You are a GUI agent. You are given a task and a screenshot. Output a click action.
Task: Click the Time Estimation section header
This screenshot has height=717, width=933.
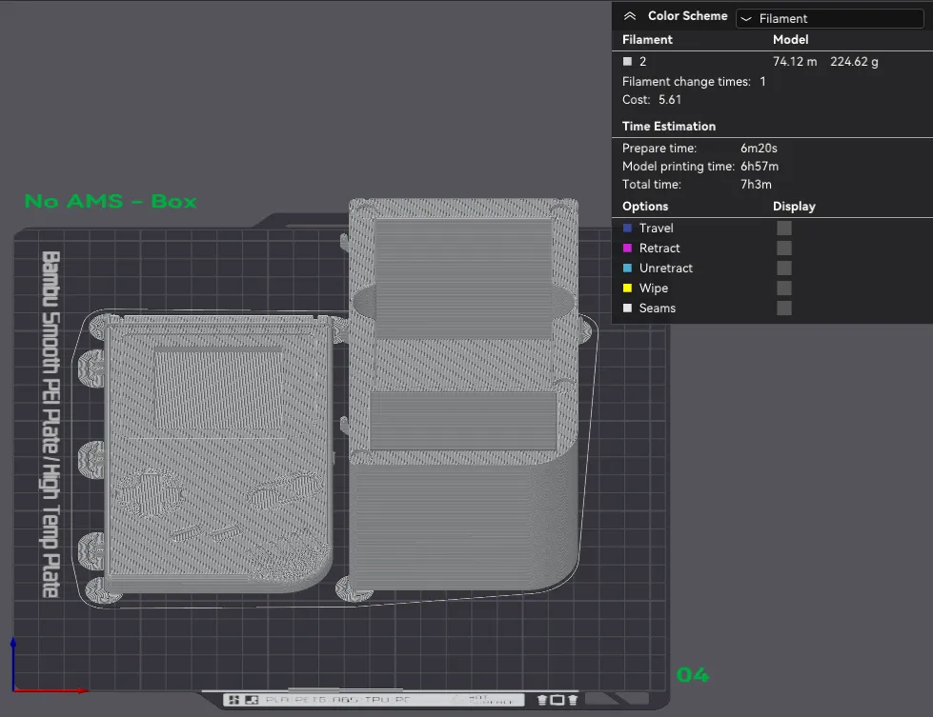669,126
